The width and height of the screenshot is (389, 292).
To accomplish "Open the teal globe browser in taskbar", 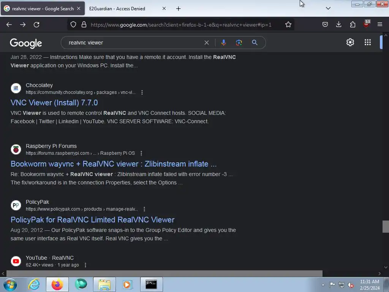I will pyautogui.click(x=81, y=284).
